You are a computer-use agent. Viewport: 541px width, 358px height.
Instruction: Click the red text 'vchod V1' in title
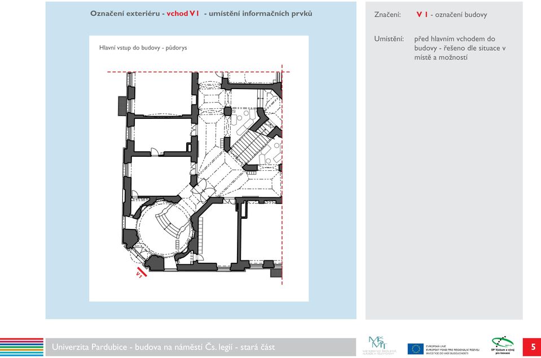[x=183, y=14]
